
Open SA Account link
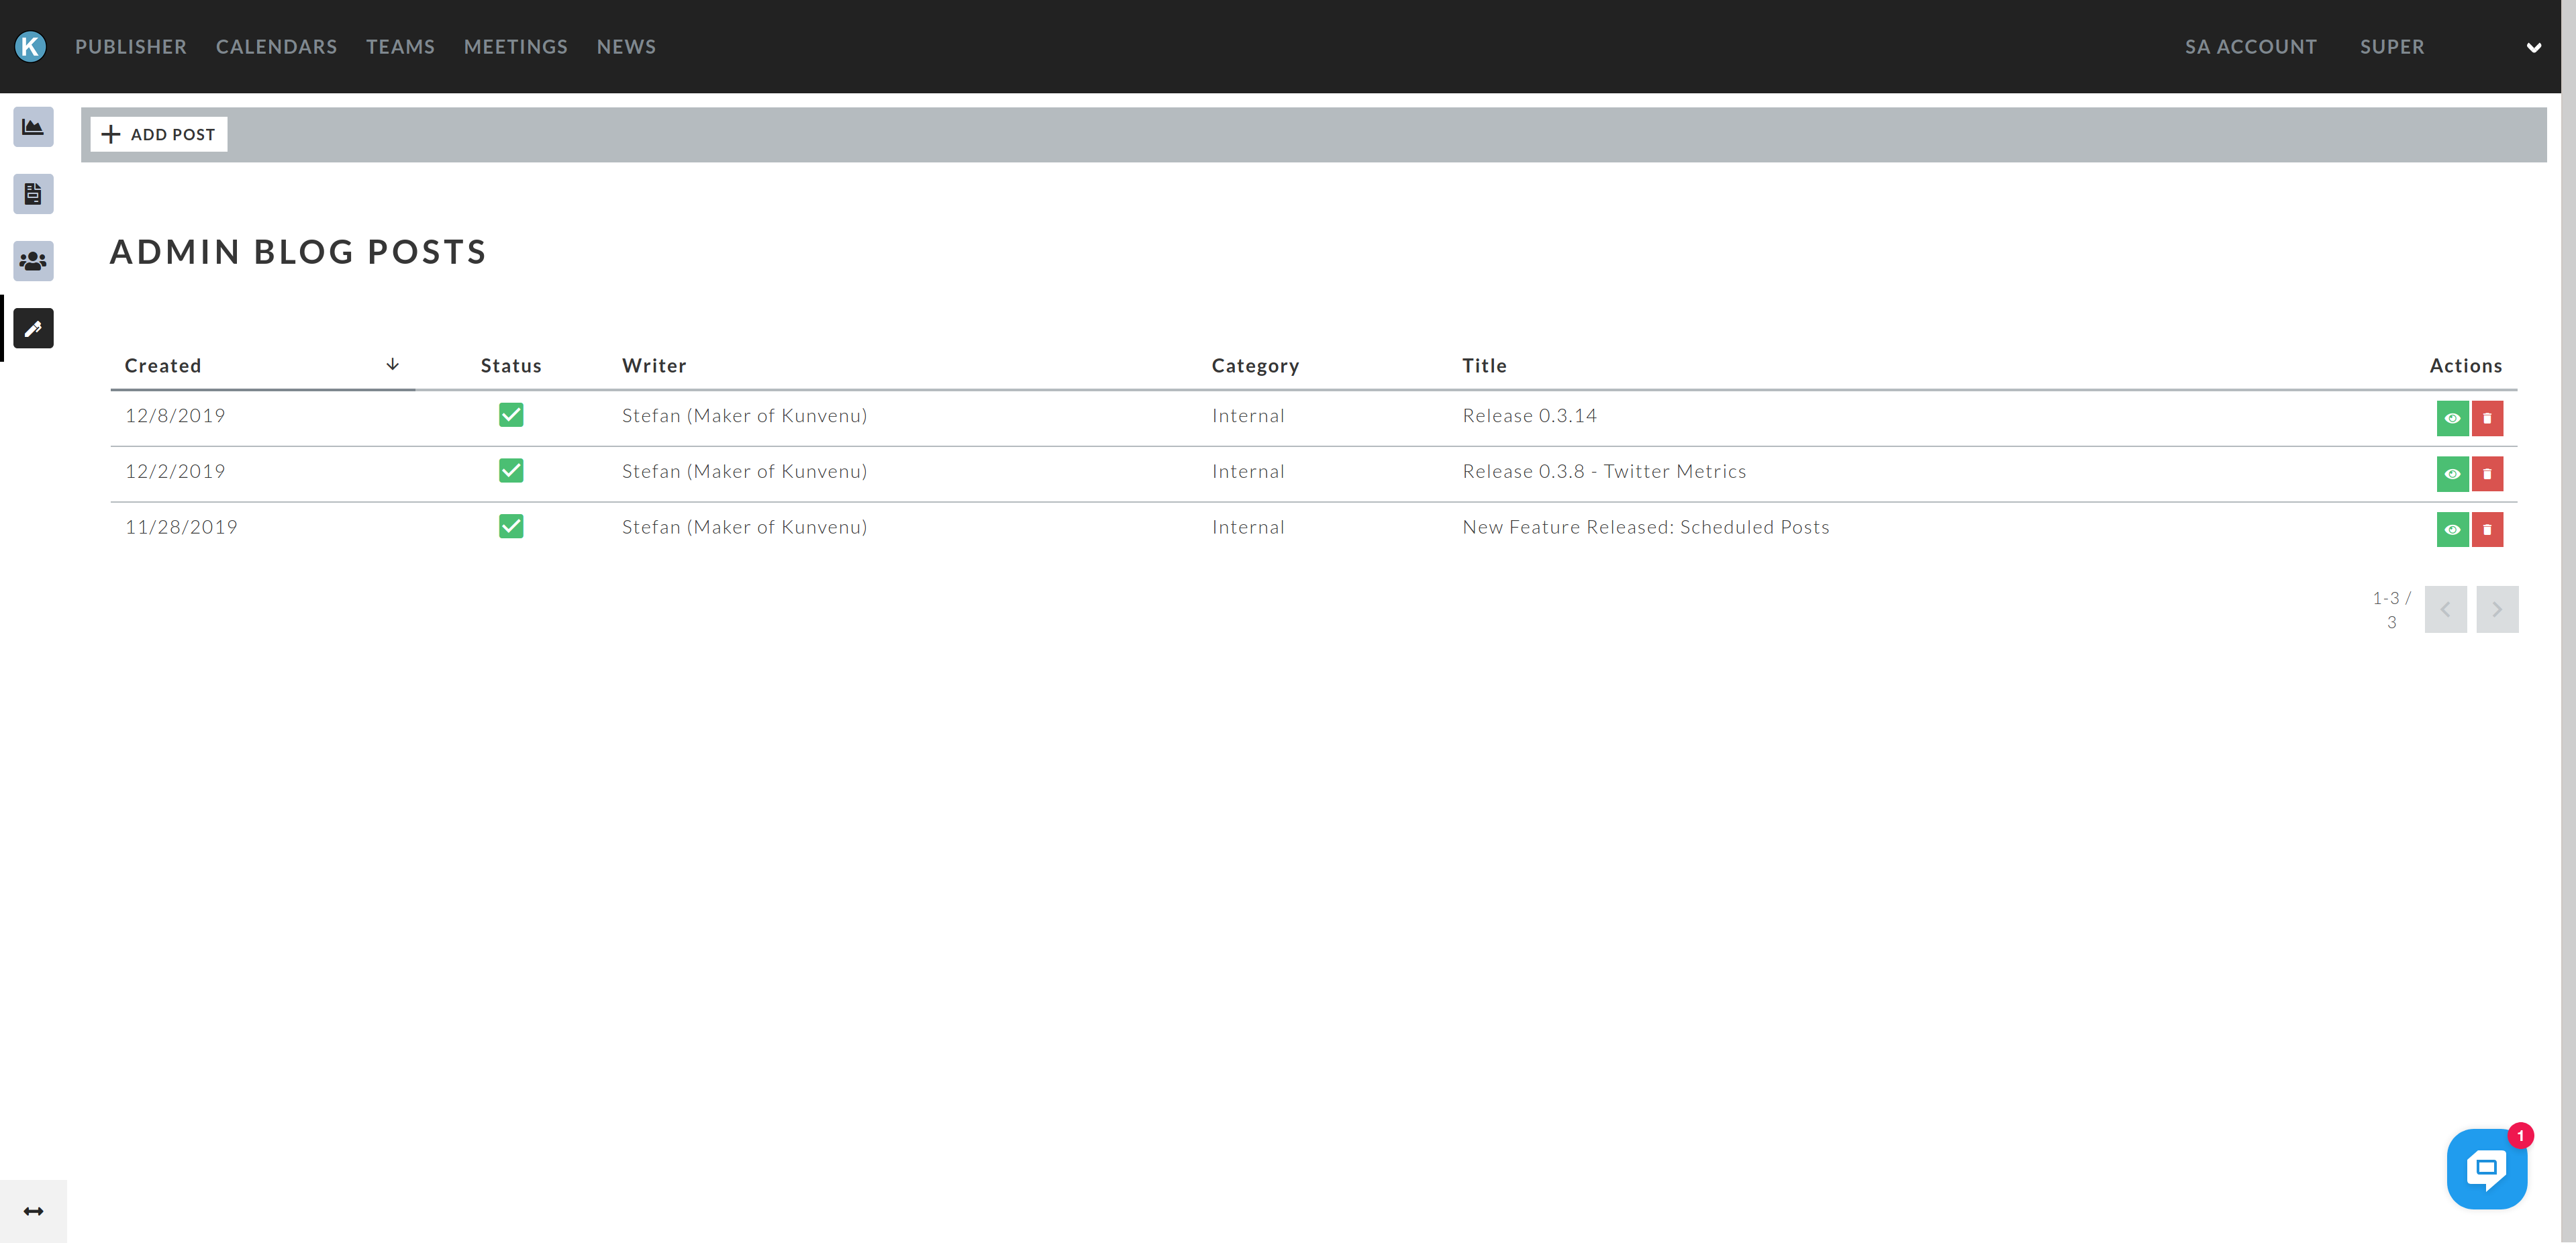pos(2250,47)
